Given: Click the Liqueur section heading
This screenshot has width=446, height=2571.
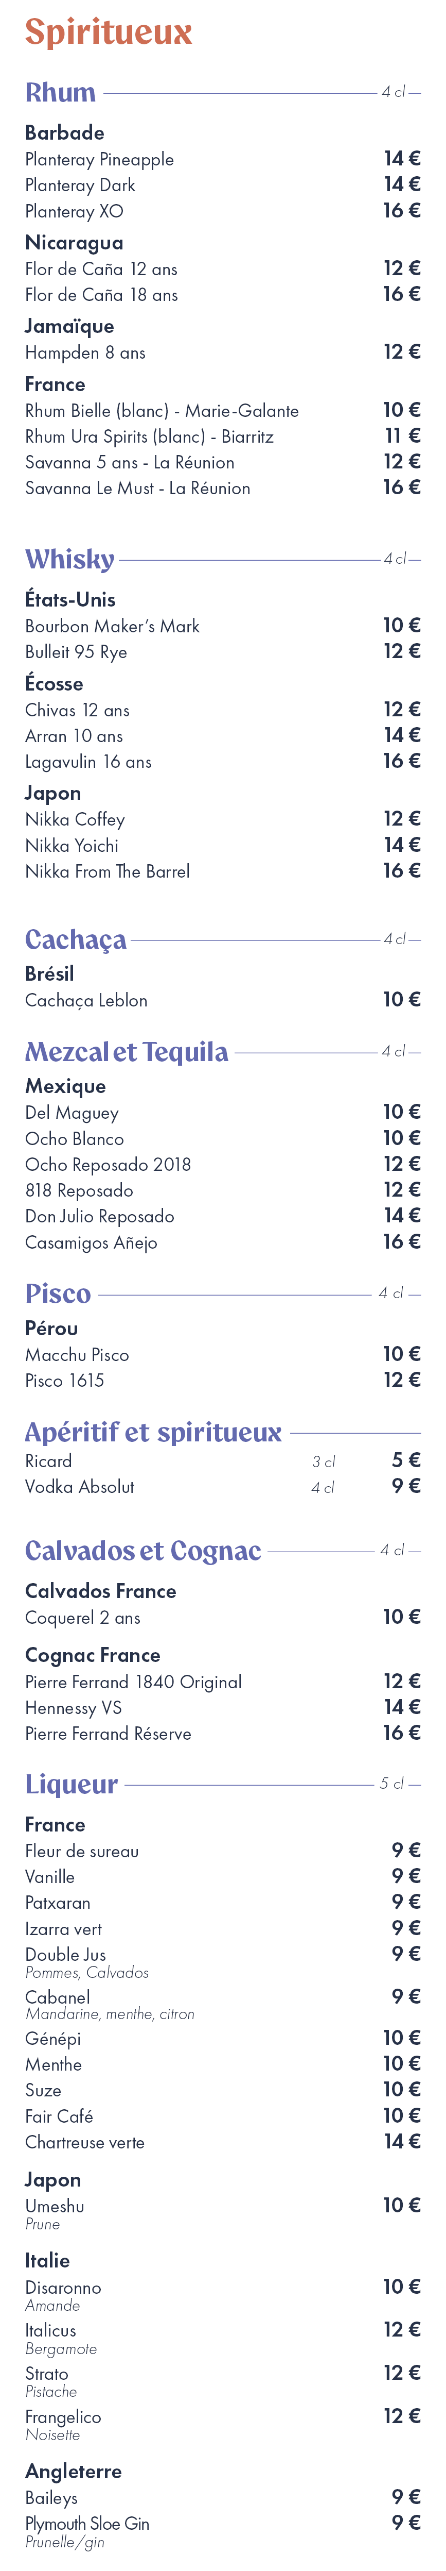Looking at the screenshot, I should (72, 1785).
